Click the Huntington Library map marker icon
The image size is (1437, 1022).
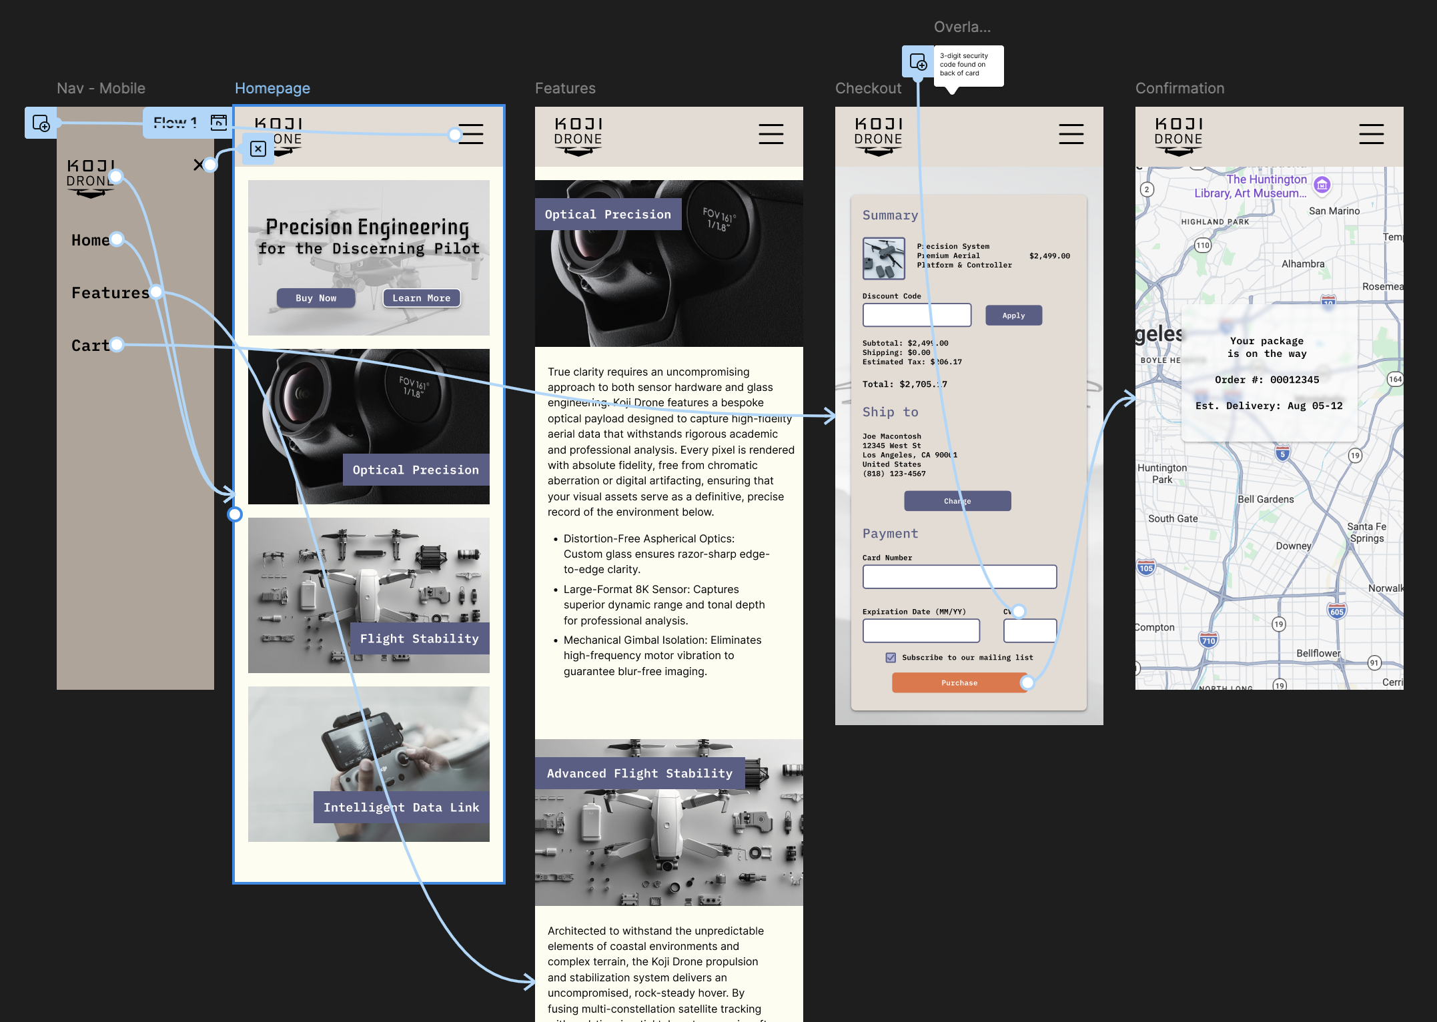(1322, 185)
